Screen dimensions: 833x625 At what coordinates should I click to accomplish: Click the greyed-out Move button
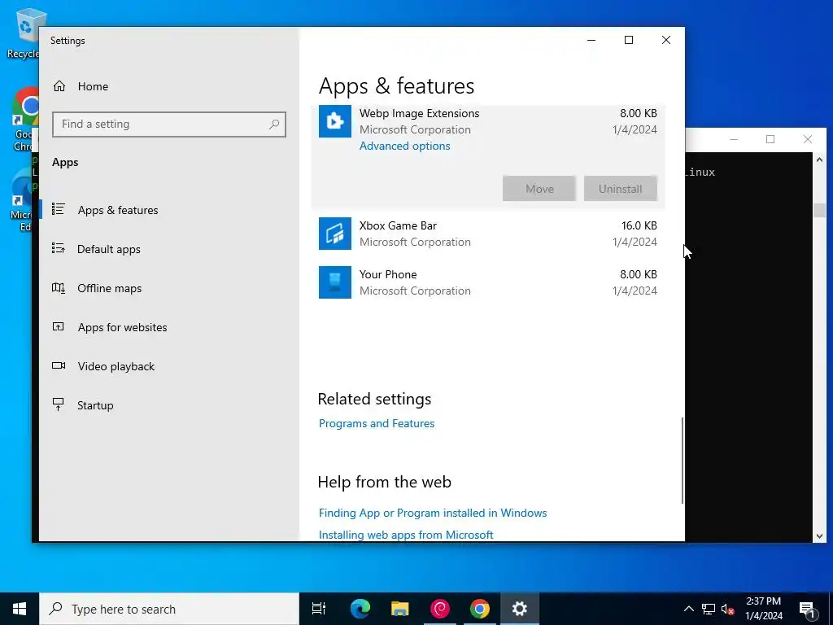click(539, 189)
